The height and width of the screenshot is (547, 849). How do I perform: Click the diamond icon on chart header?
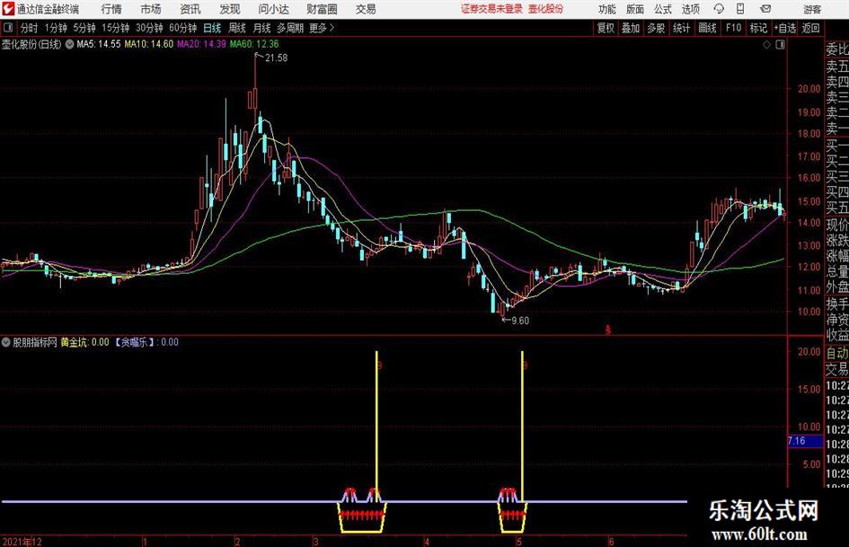pos(766,45)
